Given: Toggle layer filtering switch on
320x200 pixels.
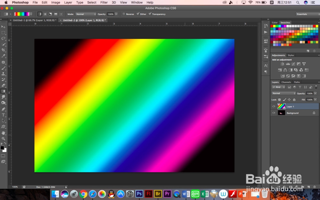Looking at the screenshot, I should [316, 87].
